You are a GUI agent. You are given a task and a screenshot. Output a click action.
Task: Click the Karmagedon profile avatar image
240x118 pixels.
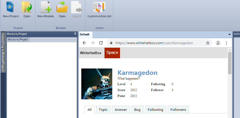point(97,84)
